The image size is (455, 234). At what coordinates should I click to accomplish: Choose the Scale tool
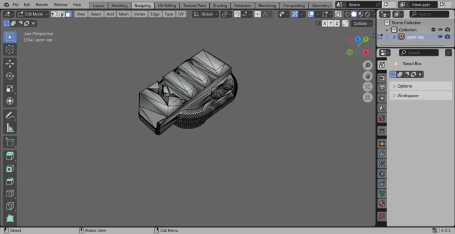10,88
